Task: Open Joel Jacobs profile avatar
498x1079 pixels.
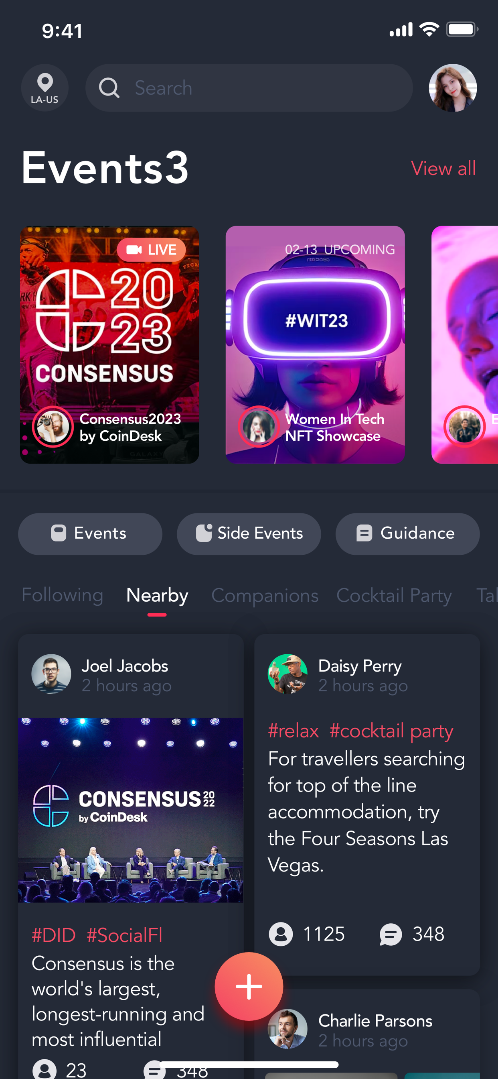Action: (x=51, y=674)
